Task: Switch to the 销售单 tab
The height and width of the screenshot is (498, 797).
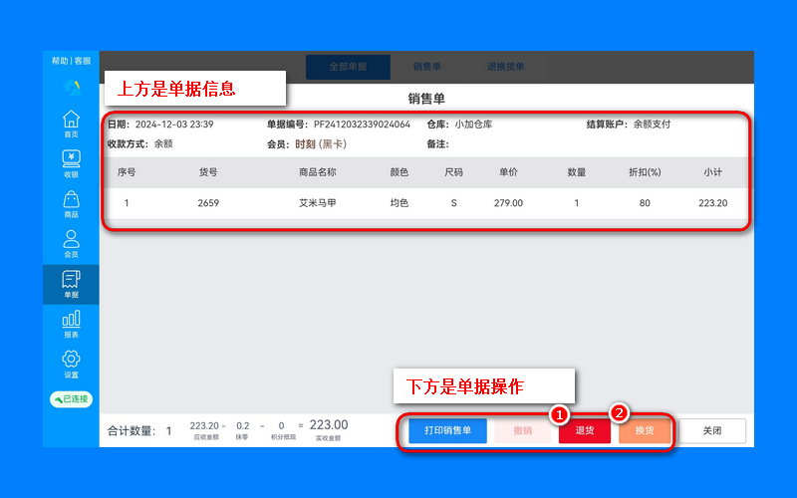Action: click(x=427, y=67)
